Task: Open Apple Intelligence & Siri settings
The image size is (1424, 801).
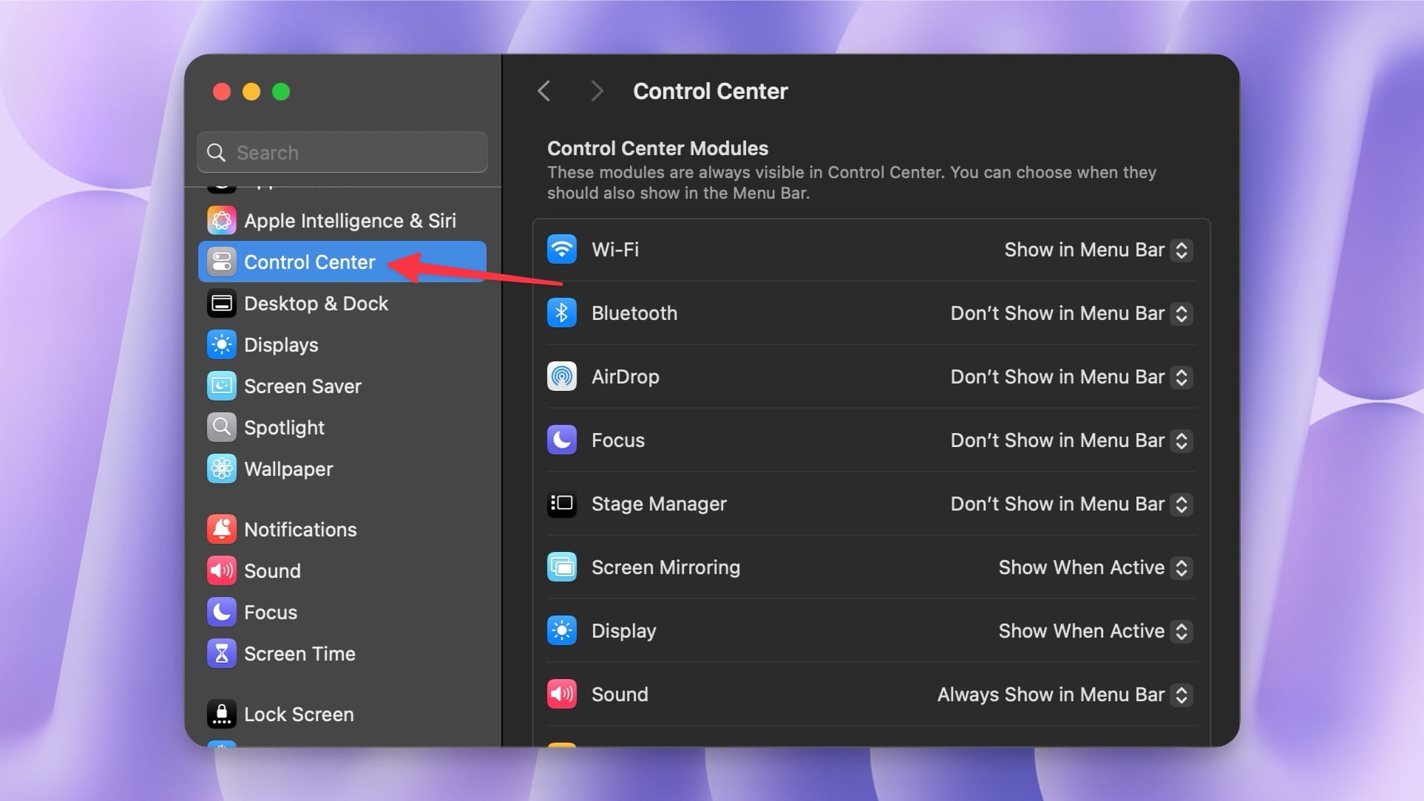Action: [x=350, y=220]
